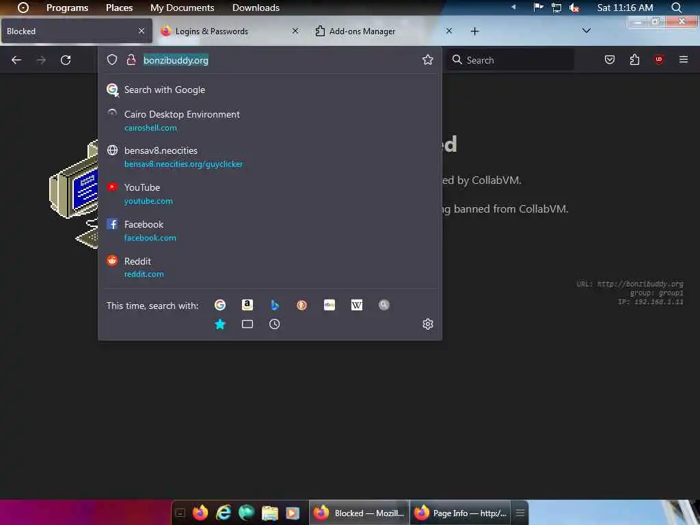This screenshot has height=525, width=700.
Task: Launch Internet Explorer from the taskbar
Action: pyautogui.click(x=224, y=513)
